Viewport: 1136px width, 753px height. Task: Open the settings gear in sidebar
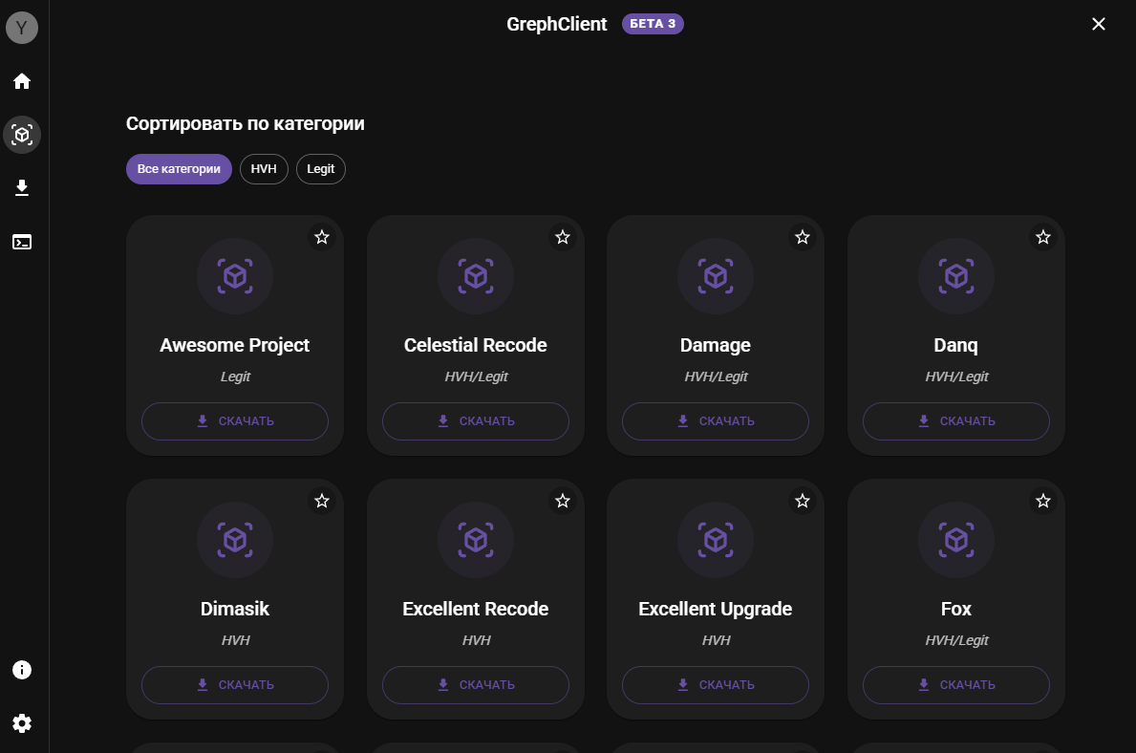pyautogui.click(x=22, y=723)
